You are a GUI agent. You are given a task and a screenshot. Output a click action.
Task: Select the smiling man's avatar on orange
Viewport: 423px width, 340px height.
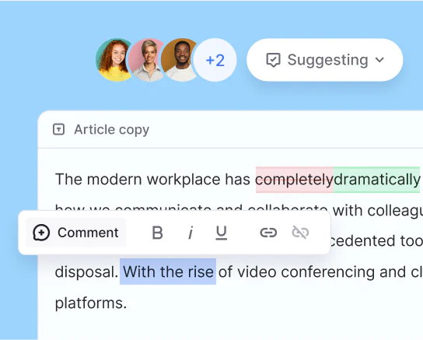point(180,60)
